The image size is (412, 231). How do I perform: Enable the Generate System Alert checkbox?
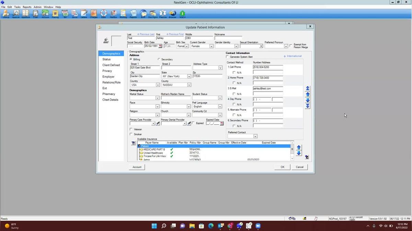227,57
